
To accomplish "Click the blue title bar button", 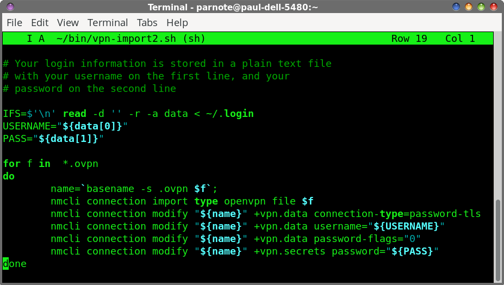I will click(456, 7).
